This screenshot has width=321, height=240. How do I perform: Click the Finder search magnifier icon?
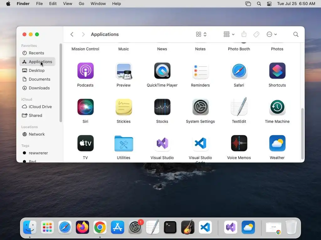tap(296, 34)
